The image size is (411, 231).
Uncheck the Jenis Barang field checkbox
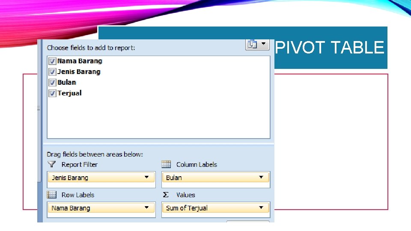point(52,72)
